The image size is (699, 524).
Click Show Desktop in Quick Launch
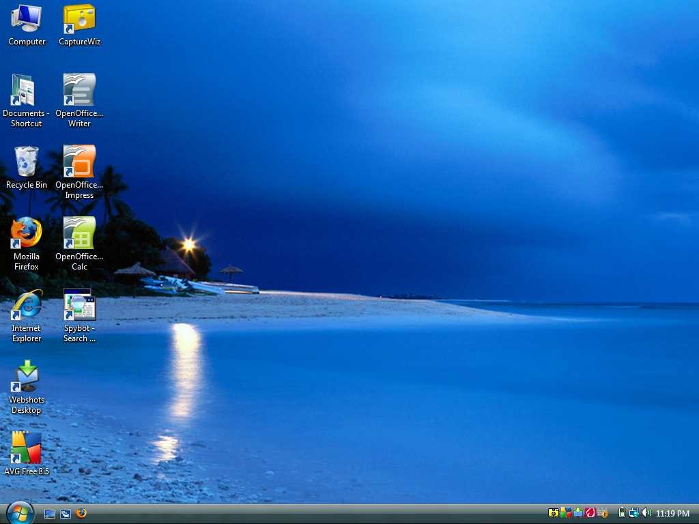50,514
